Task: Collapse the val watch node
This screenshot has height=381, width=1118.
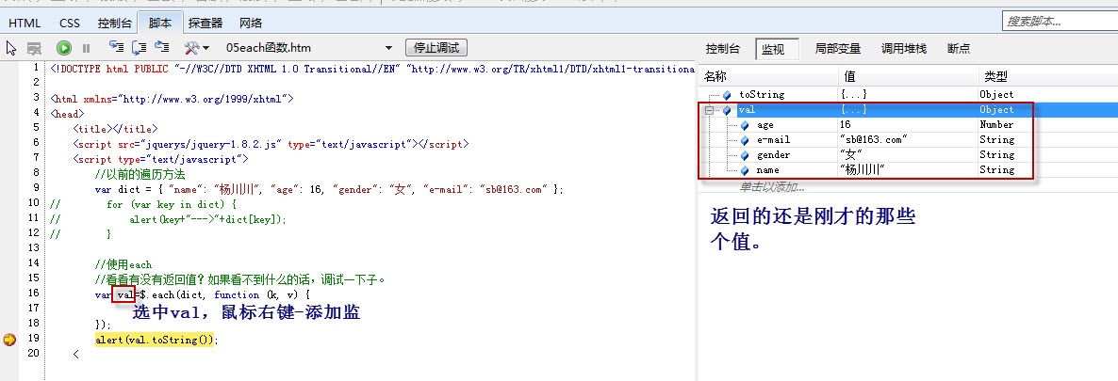Action: pyautogui.click(x=709, y=110)
